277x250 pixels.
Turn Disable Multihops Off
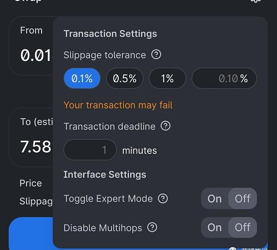click(x=242, y=227)
